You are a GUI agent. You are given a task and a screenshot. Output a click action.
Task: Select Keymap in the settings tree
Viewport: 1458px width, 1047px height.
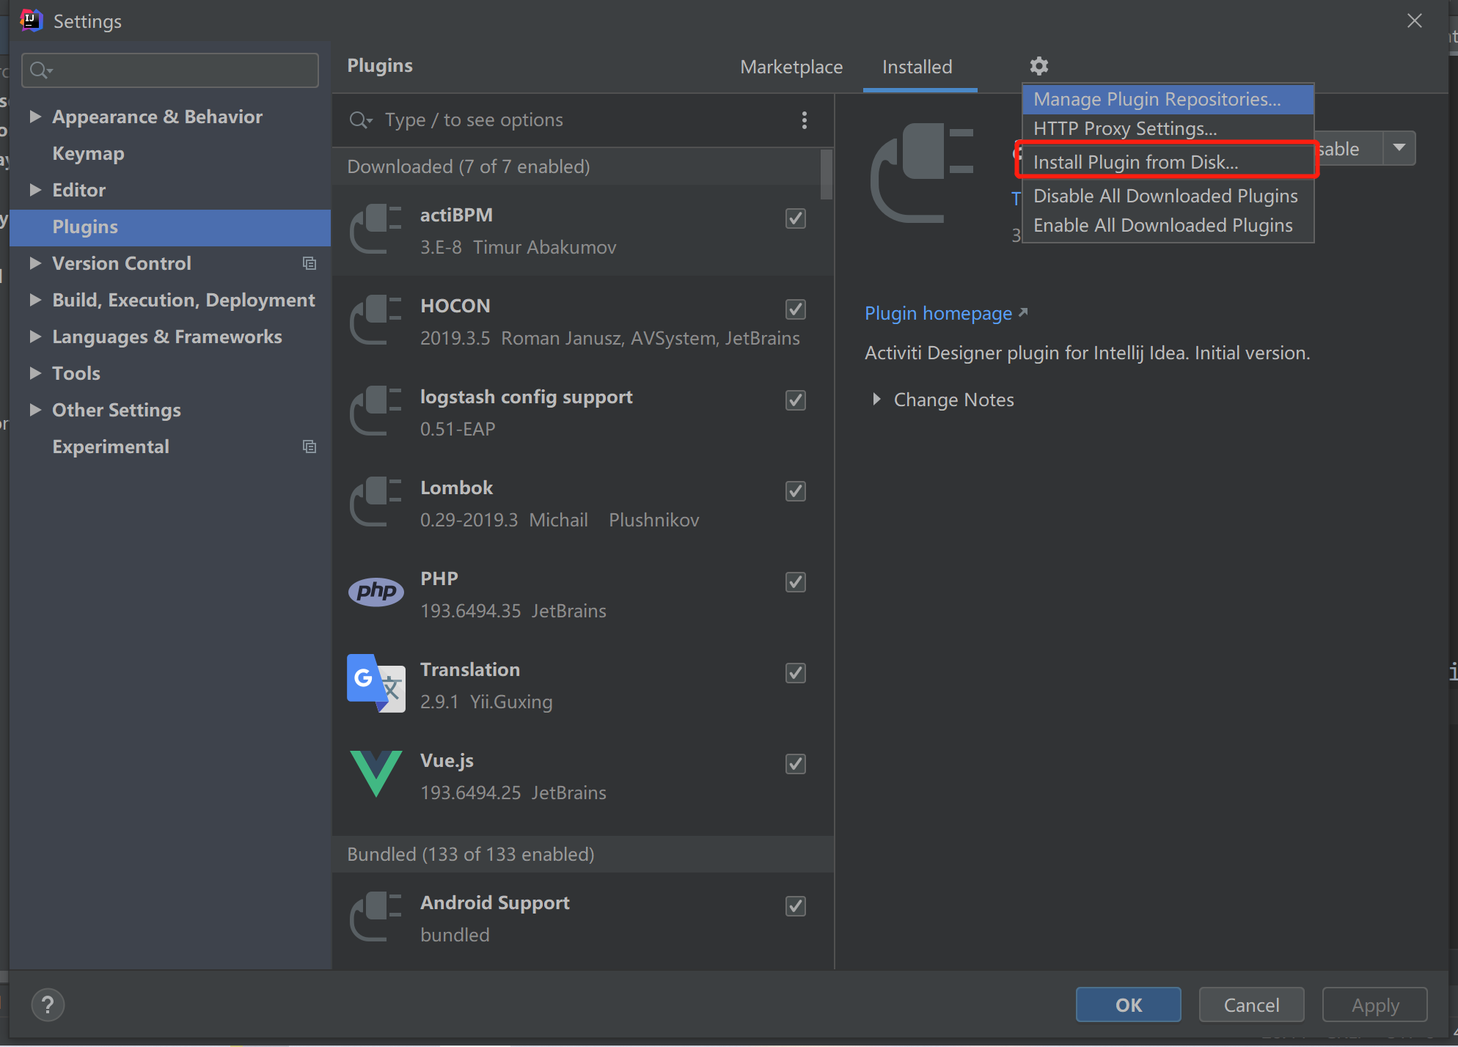[x=88, y=153]
